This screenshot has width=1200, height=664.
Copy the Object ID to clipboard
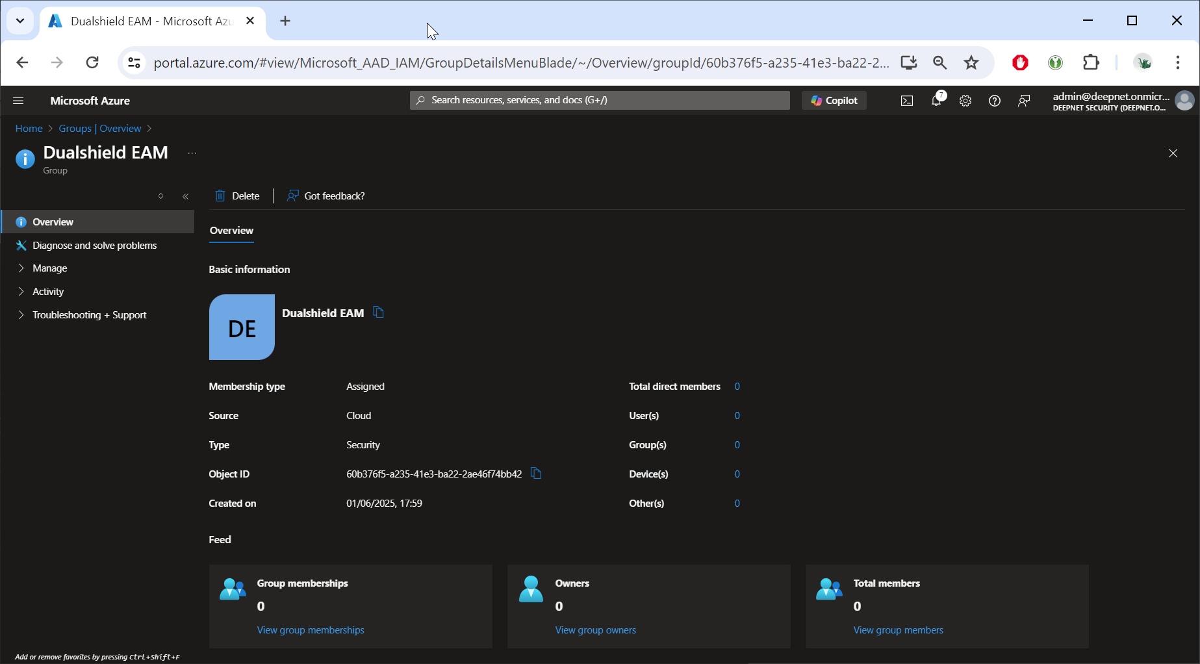[536, 474]
